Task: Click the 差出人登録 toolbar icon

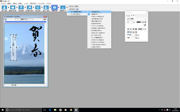Action: (4, 8)
